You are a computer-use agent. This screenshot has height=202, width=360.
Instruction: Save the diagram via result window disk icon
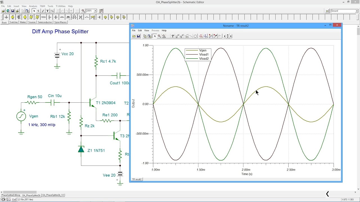138,36
